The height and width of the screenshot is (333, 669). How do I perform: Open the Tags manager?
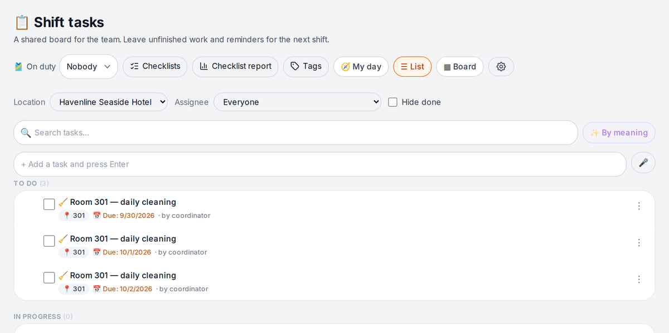coord(306,66)
